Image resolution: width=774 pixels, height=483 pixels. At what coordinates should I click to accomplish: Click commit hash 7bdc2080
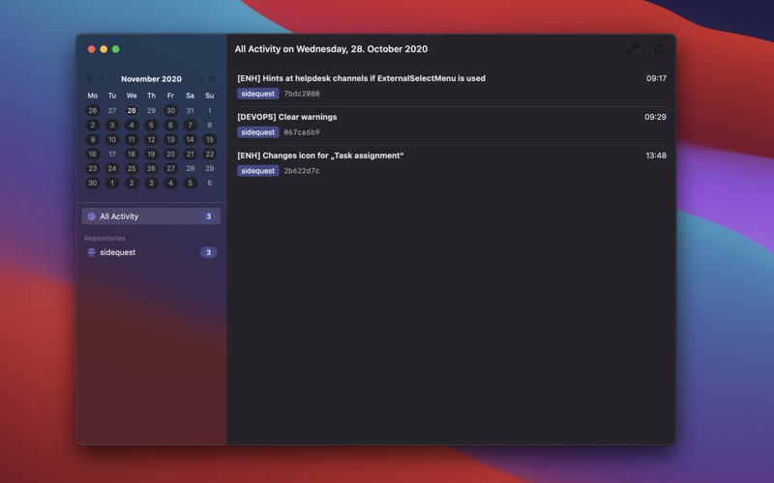click(x=302, y=94)
